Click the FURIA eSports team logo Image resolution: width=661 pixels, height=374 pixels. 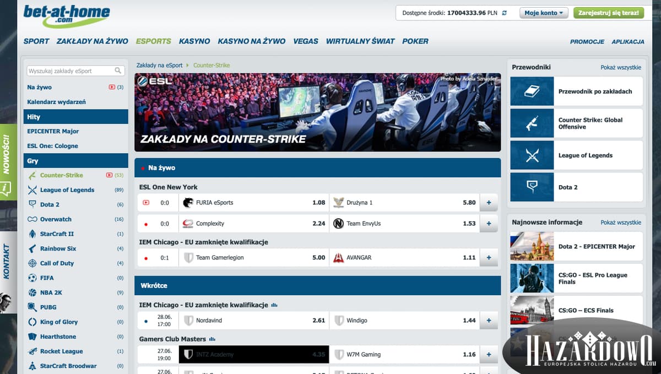tap(188, 203)
